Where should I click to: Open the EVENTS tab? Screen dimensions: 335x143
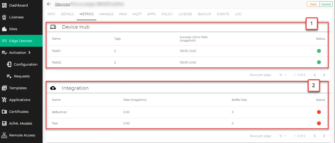coord(223,14)
